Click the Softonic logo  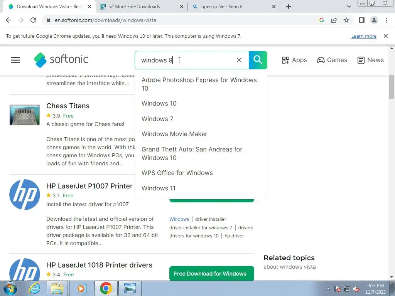point(61,60)
